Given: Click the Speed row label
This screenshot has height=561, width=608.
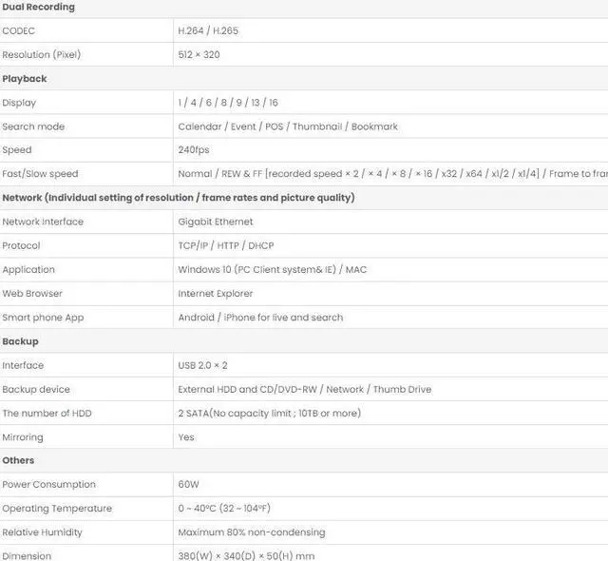Looking at the screenshot, I should pos(17,150).
